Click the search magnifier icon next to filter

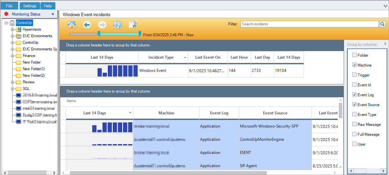382,24
